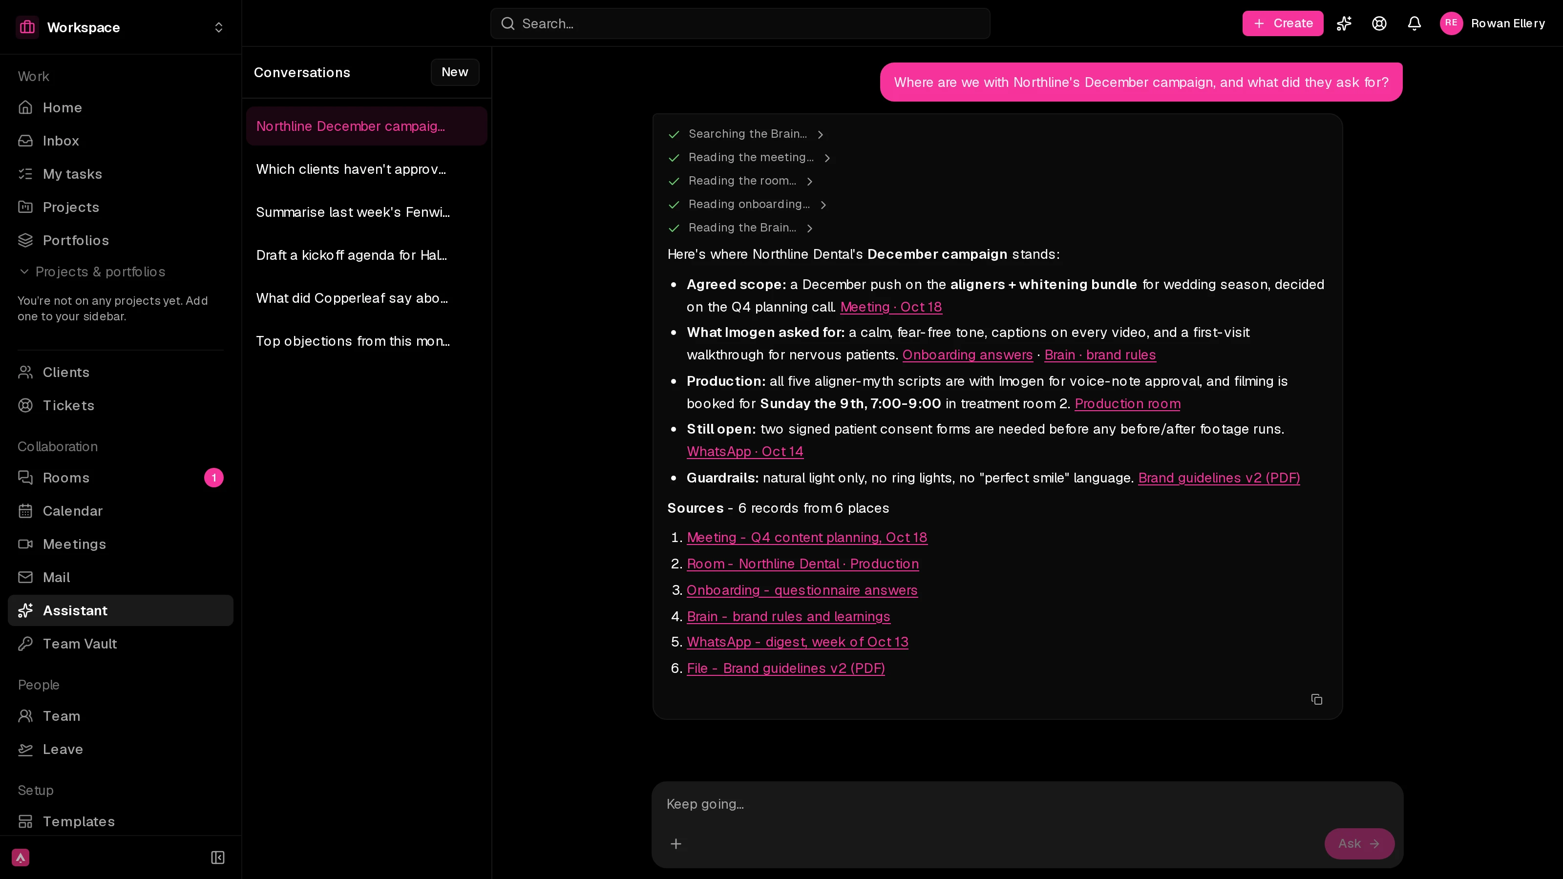
Task: Open the 'Production room' citation link
Action: tap(1127, 404)
